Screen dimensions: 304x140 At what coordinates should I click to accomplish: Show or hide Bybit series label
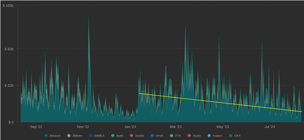pos(120,136)
